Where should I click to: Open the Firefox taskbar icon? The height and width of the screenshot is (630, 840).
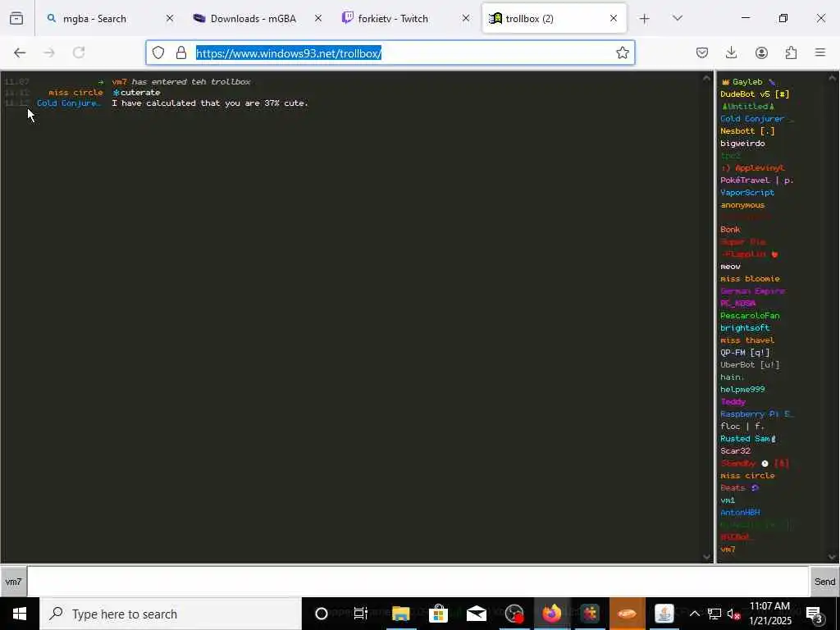tap(552, 614)
